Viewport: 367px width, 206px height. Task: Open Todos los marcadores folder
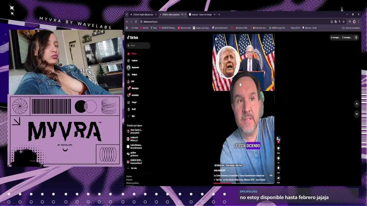[x=351, y=28]
